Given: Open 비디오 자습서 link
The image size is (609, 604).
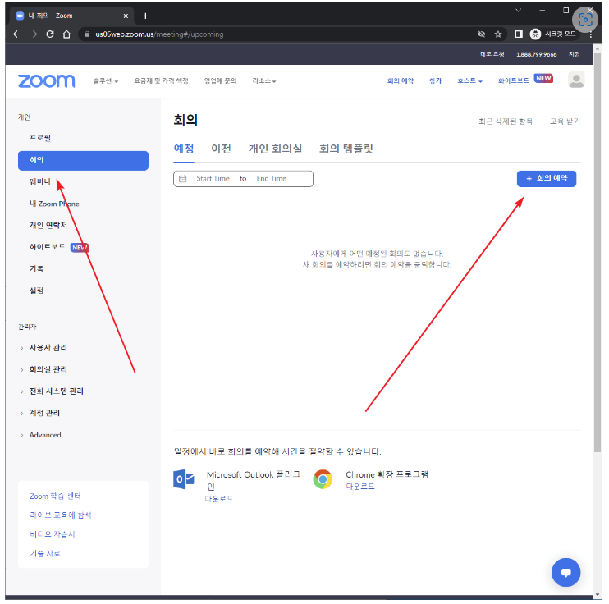Looking at the screenshot, I should coord(52,534).
